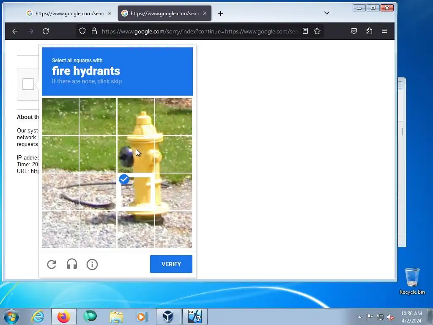The image size is (433, 325).
Task: Open the Save to Pocket button
Action: [x=354, y=31]
